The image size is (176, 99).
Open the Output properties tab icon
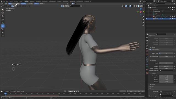pyautogui.click(x=147, y=43)
